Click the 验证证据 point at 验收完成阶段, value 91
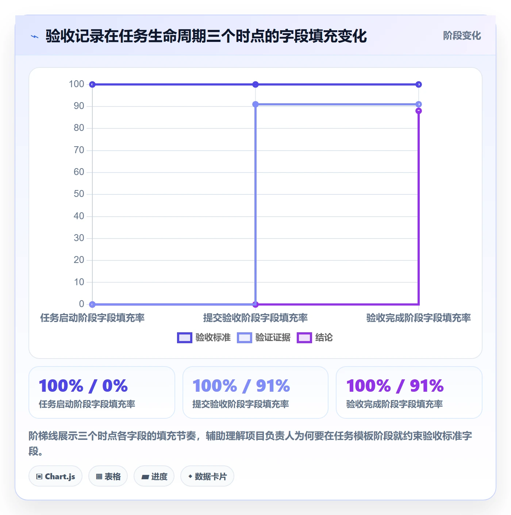The height and width of the screenshot is (515, 511). (419, 104)
